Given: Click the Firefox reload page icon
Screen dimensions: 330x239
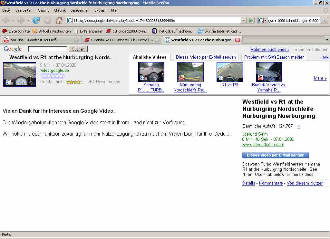Looking at the screenshot, I should tap(36, 21).
